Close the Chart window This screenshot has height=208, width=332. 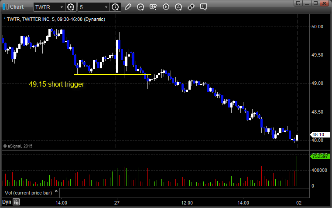pos(325,3)
